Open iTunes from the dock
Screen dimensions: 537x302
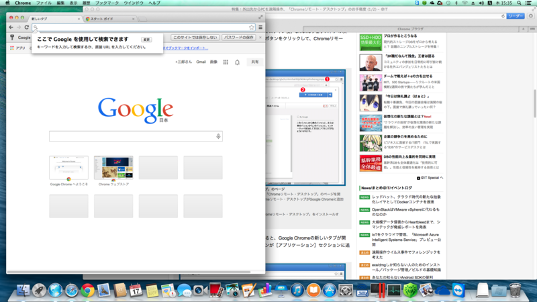297,291
